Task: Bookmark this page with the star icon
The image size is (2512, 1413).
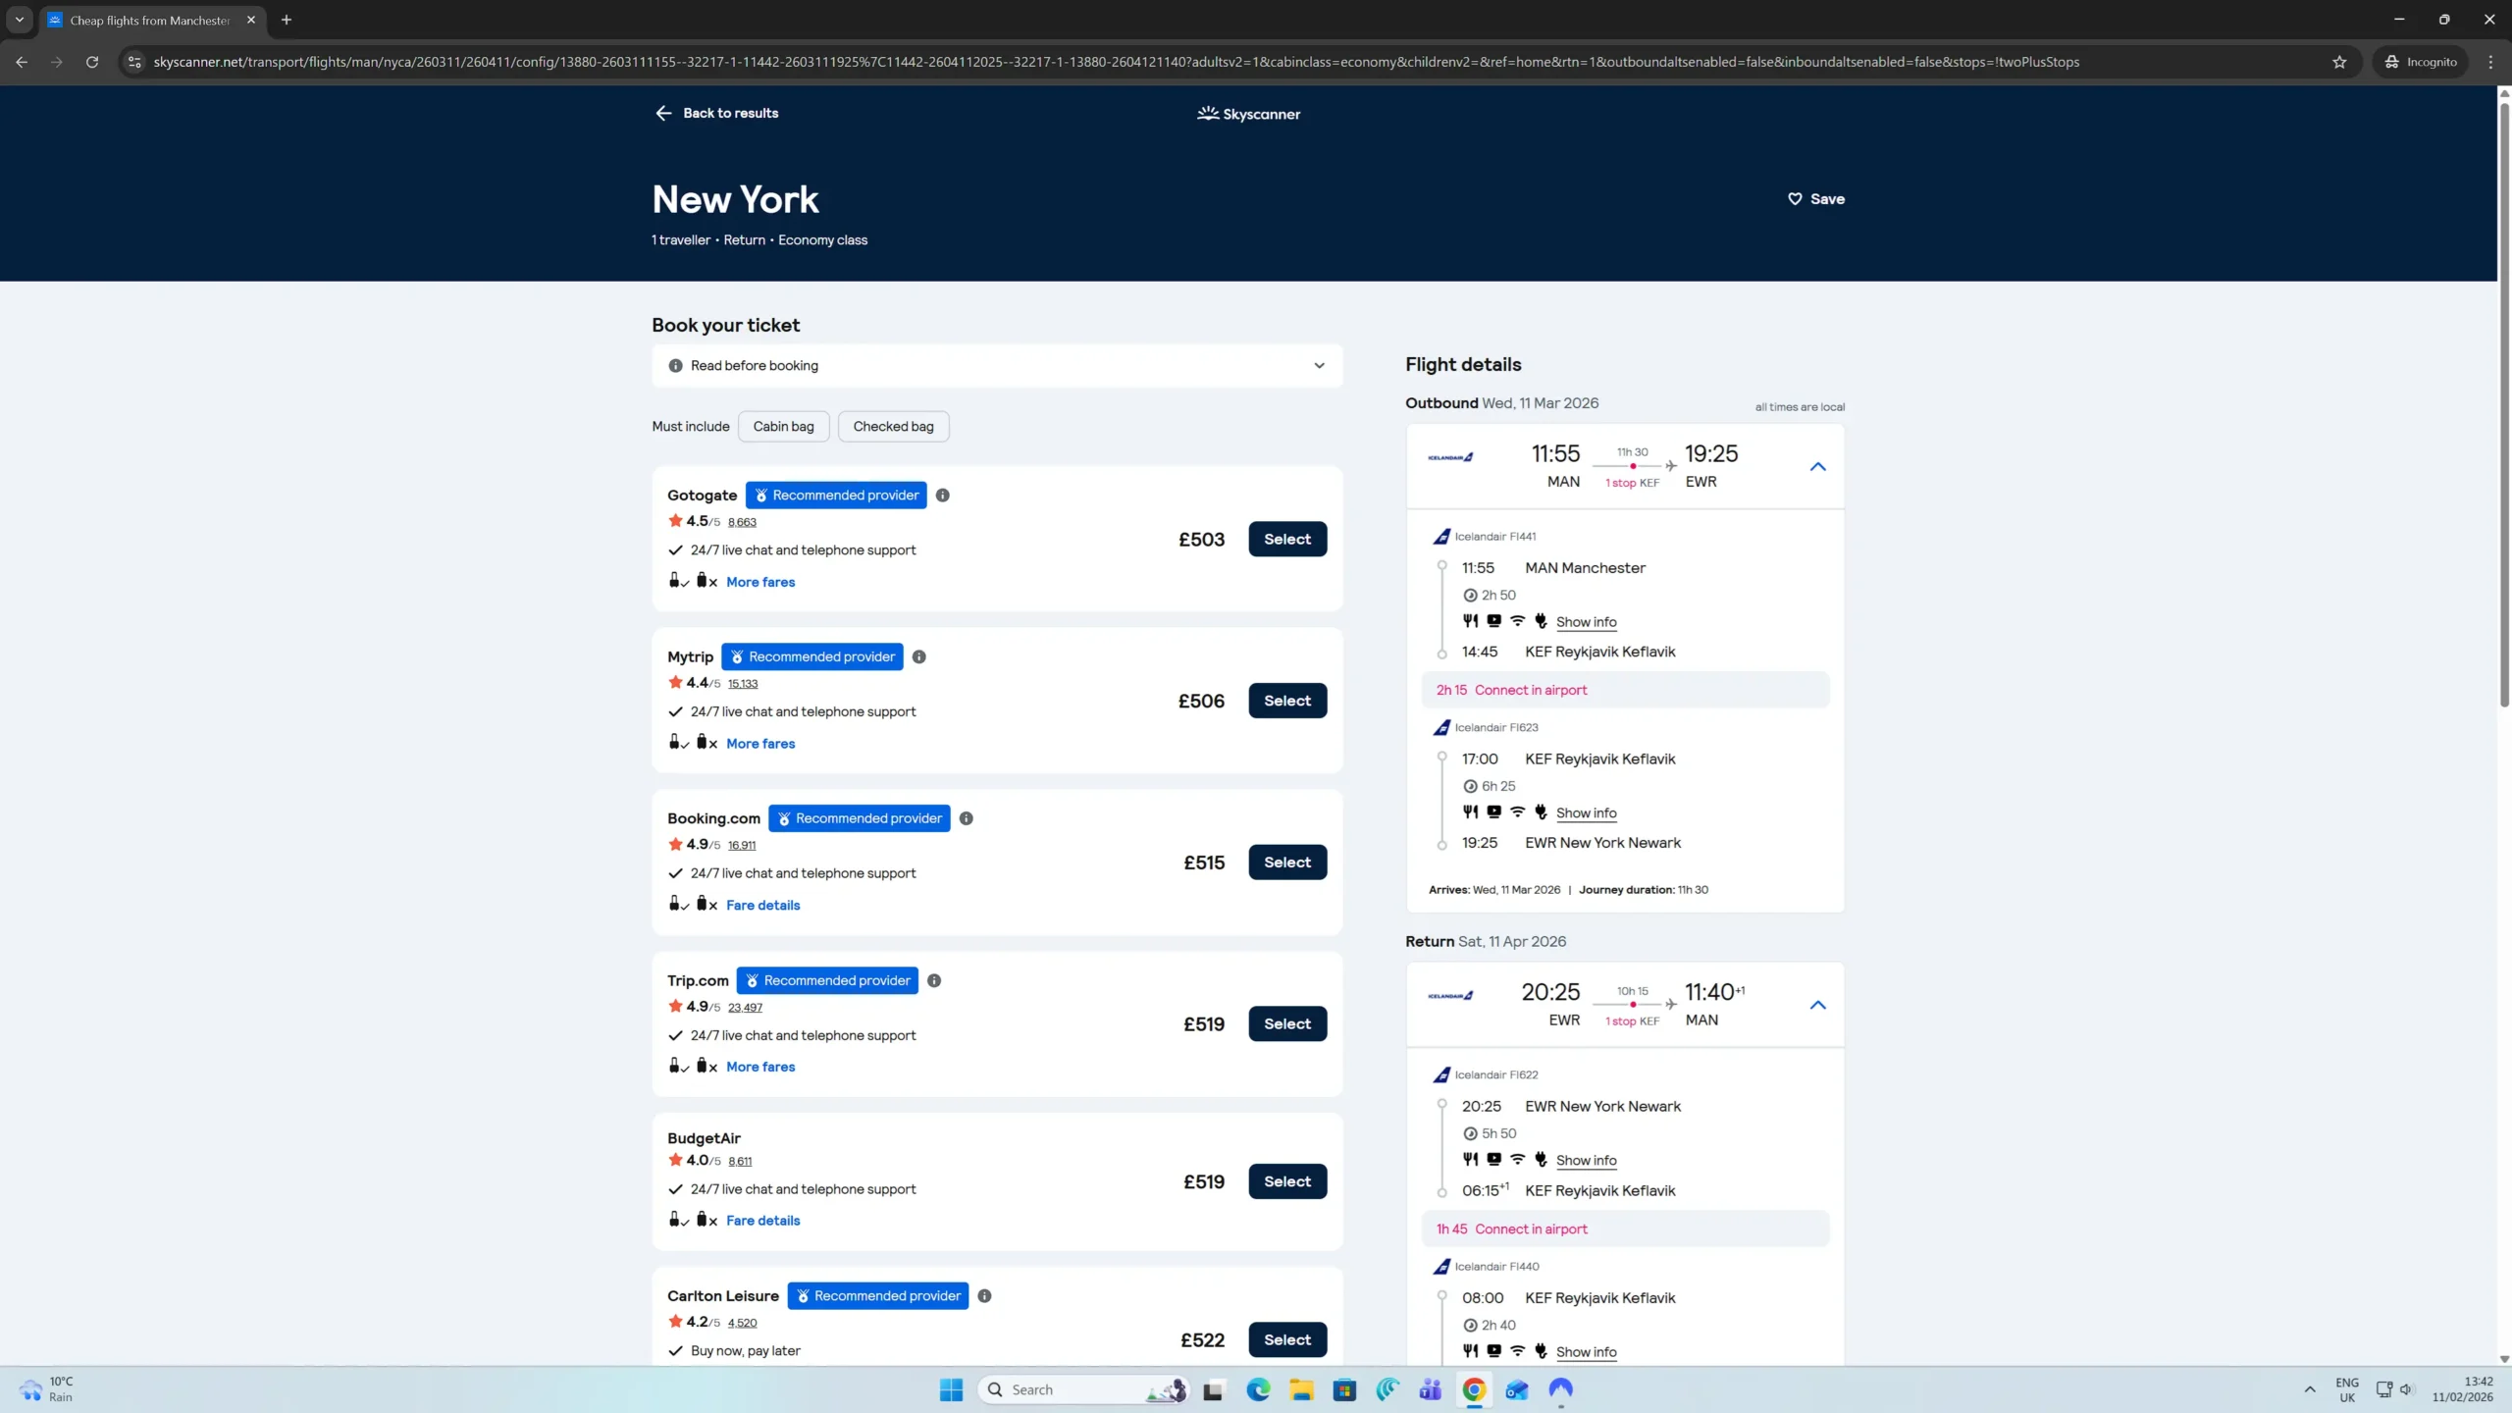Action: click(2339, 62)
